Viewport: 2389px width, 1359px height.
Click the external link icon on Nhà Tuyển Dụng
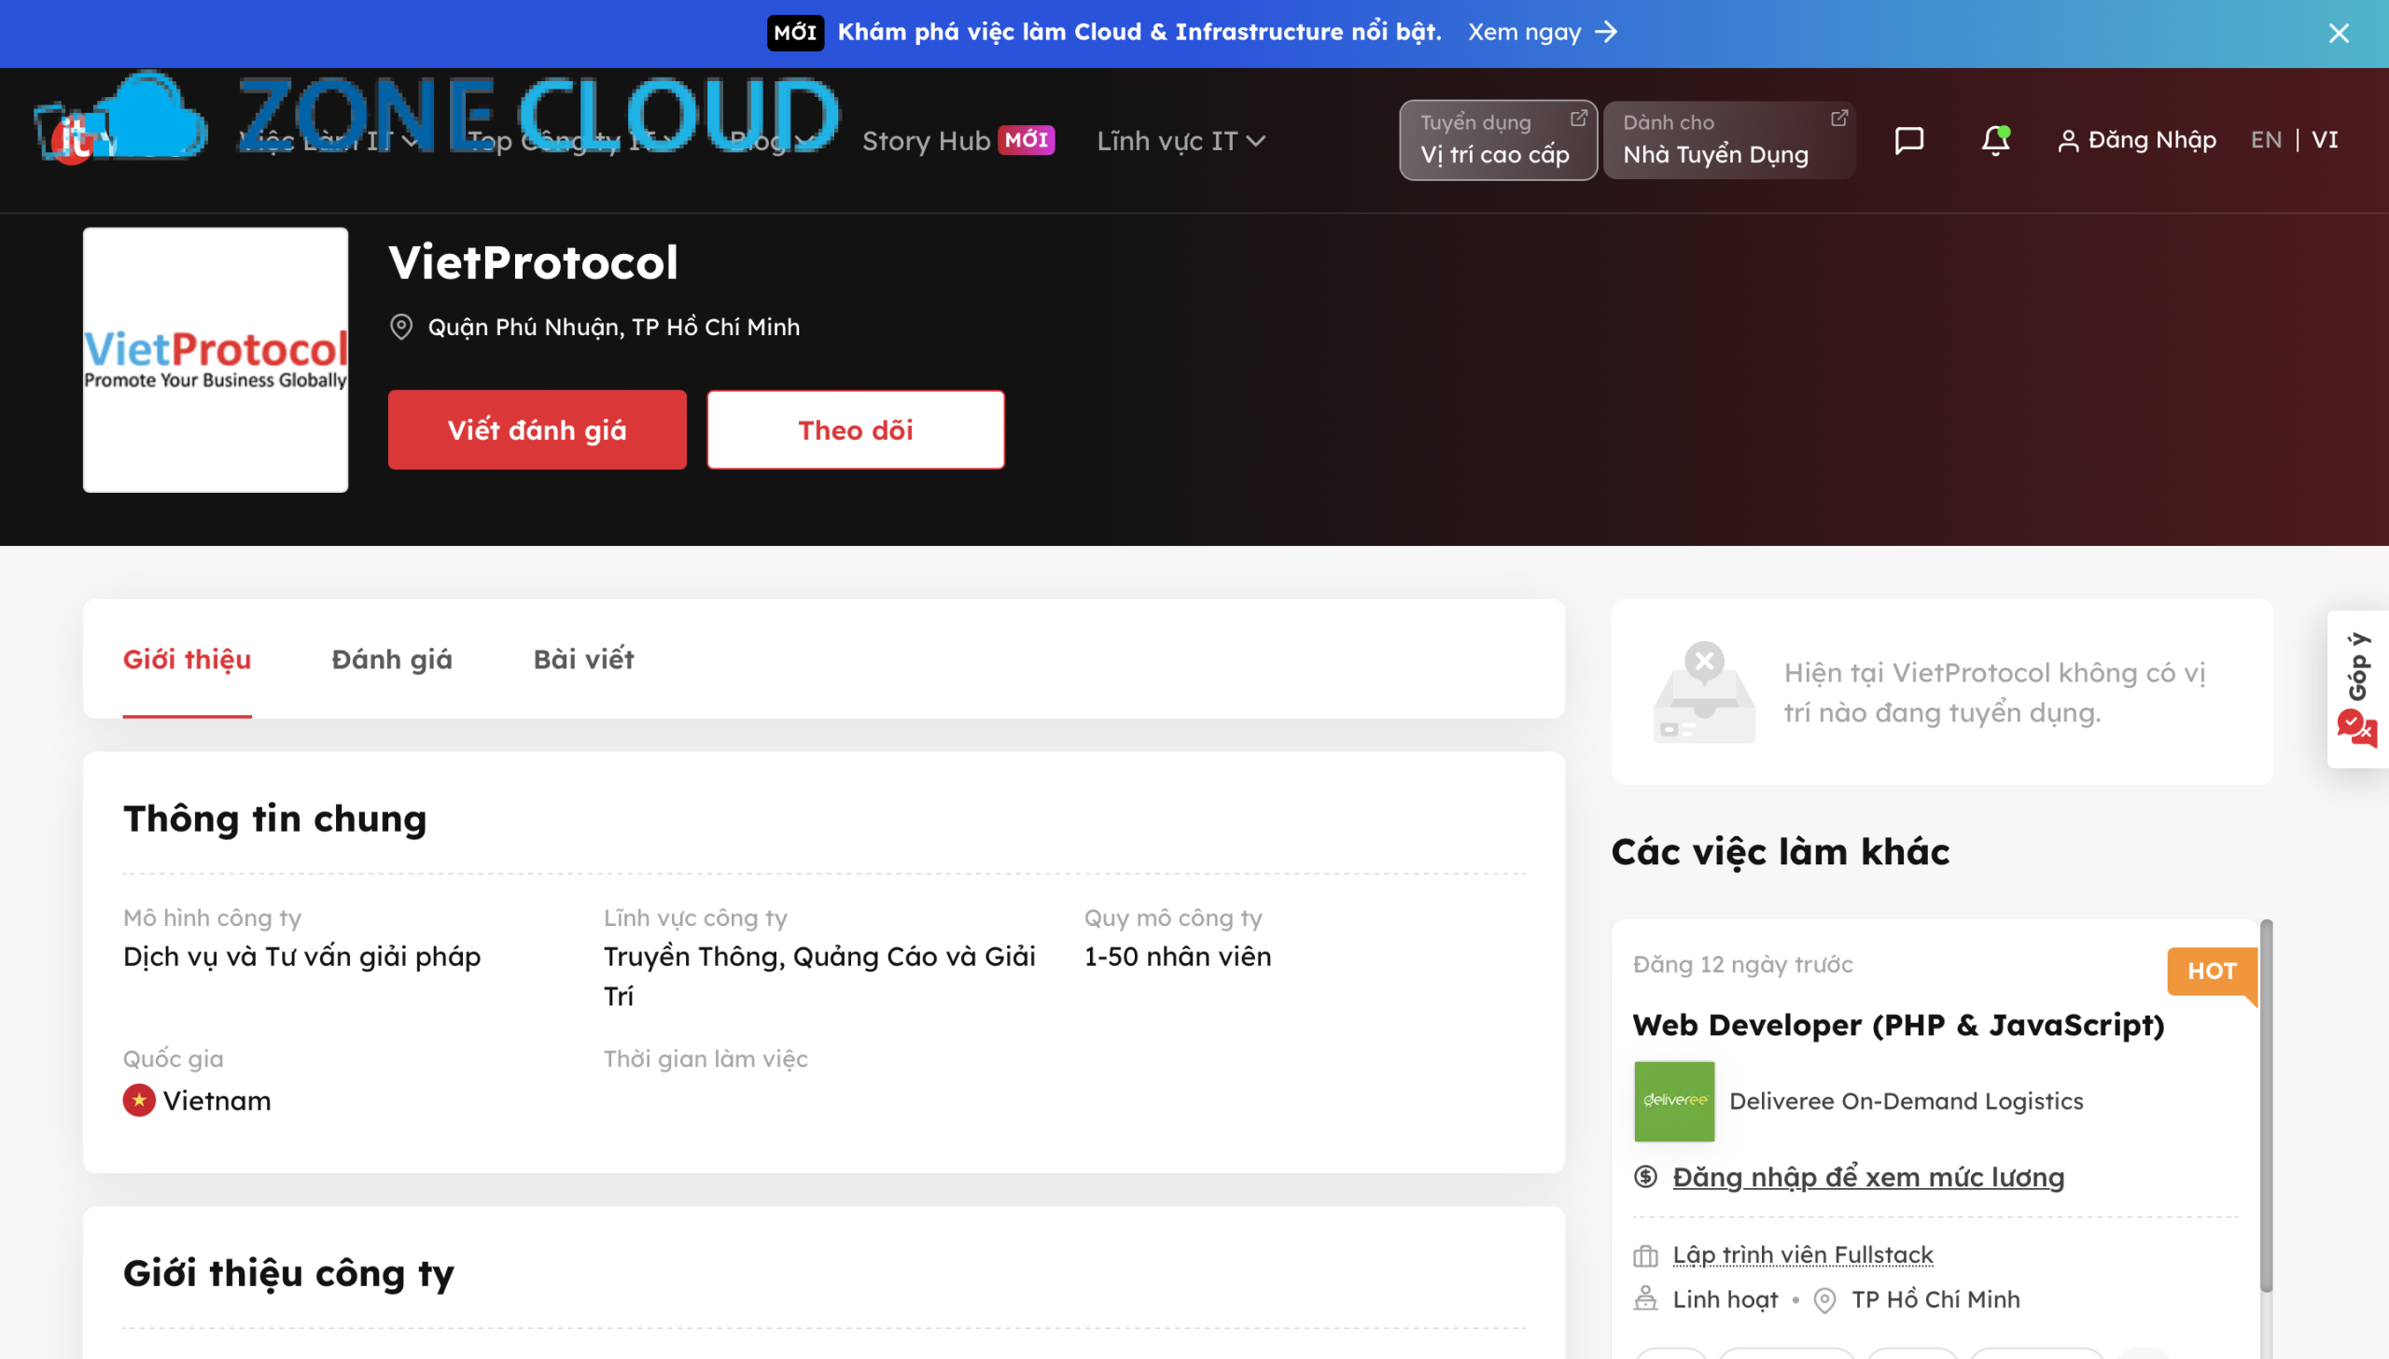[1840, 119]
